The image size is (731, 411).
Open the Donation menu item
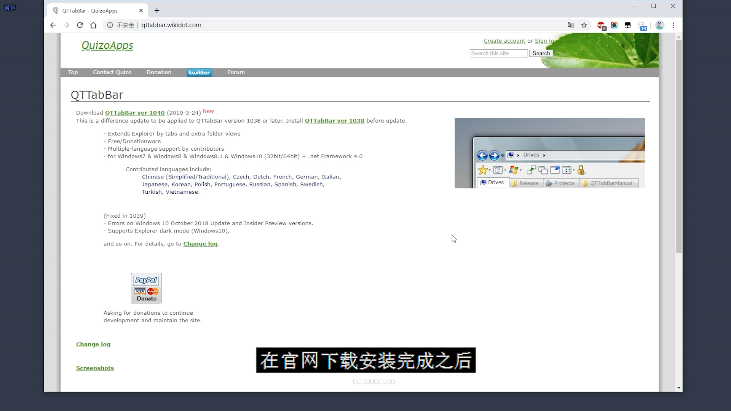tap(159, 72)
